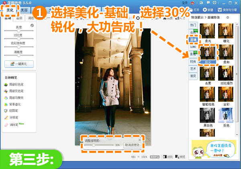The height and width of the screenshot is (169, 241).
Task: Apply the 智能绘色 effect thumbnail
Action: point(208,94)
